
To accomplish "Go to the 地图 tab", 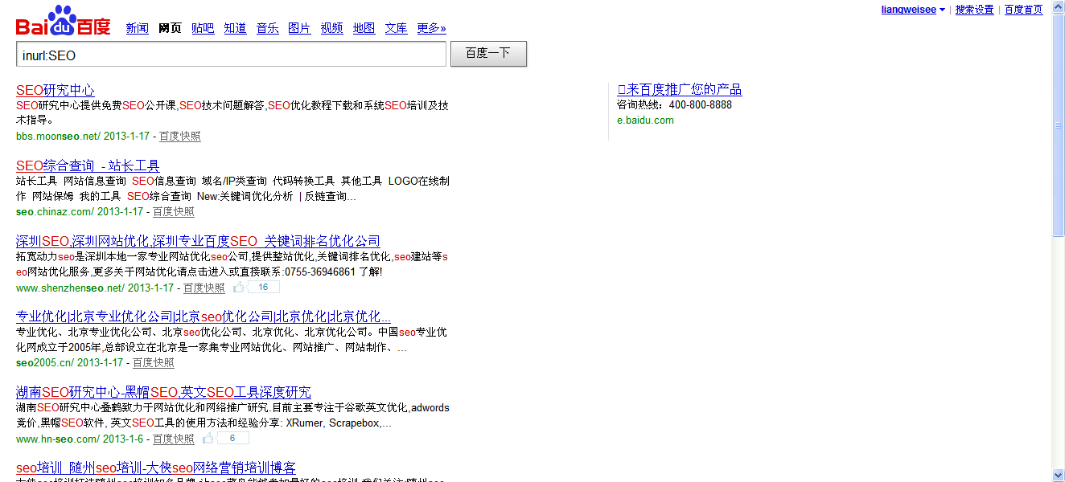I will pyautogui.click(x=364, y=28).
